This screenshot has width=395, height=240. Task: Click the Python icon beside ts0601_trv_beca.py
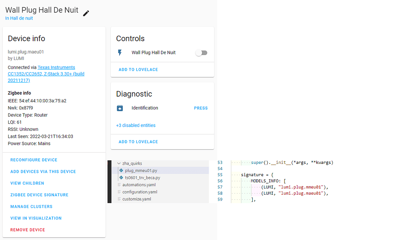[x=121, y=178]
